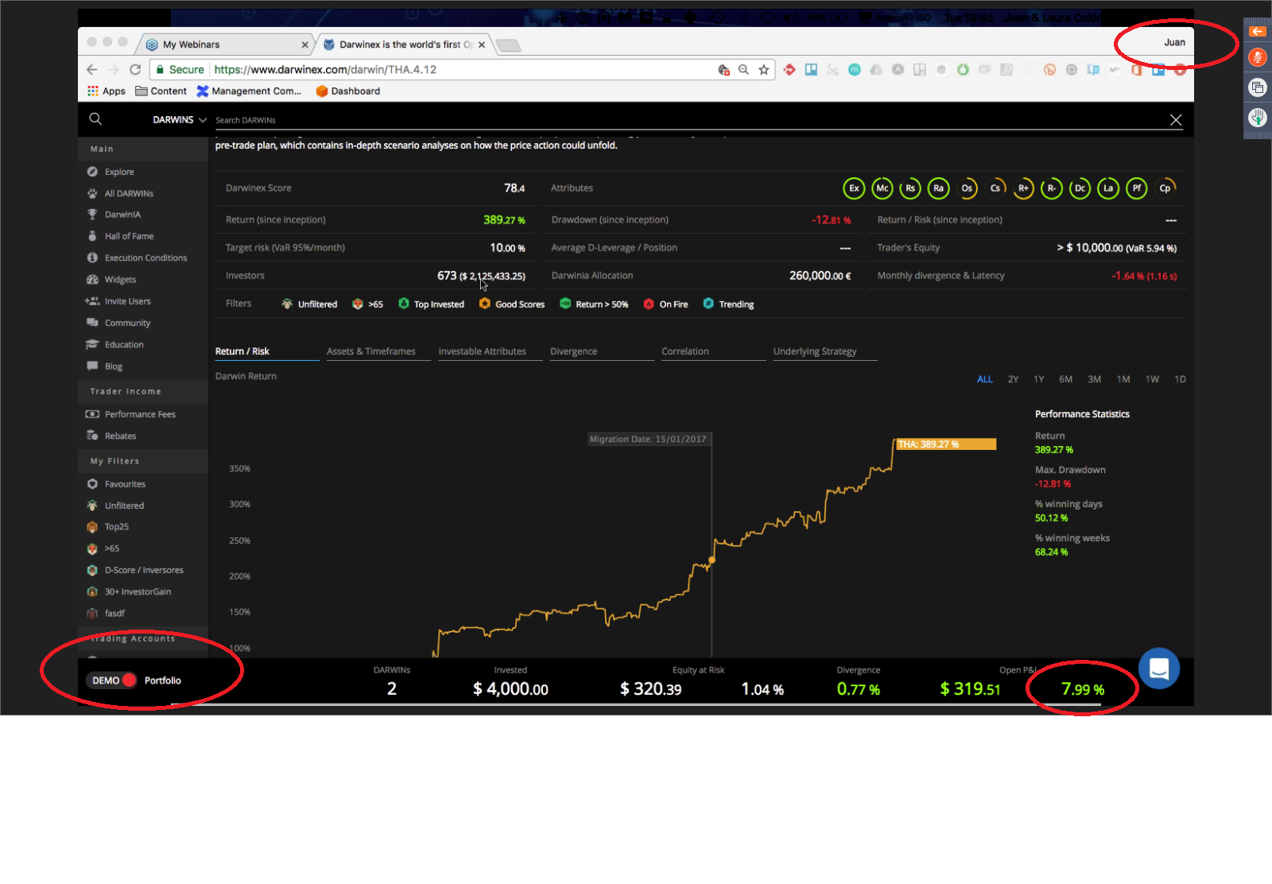The height and width of the screenshot is (884, 1272).
Task: Open Top25 filter
Action: (x=116, y=527)
